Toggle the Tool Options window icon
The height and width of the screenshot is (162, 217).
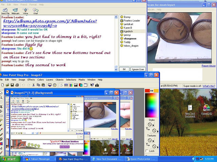pyautogui.click(x=66, y=85)
